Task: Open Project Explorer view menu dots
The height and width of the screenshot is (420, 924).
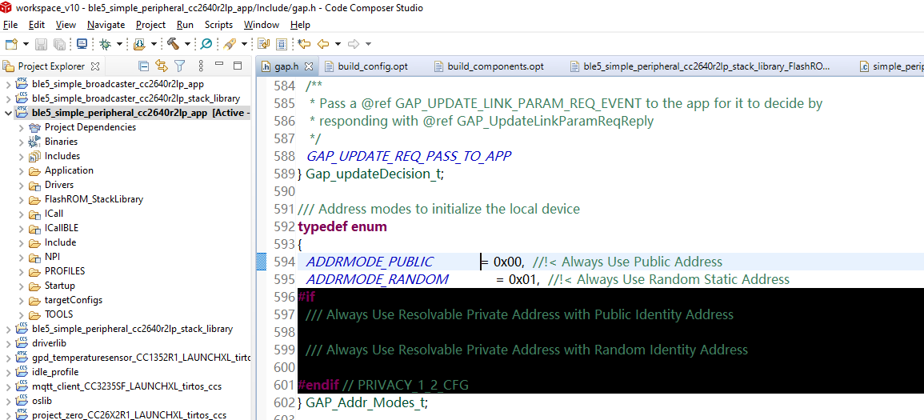Action: [200, 66]
